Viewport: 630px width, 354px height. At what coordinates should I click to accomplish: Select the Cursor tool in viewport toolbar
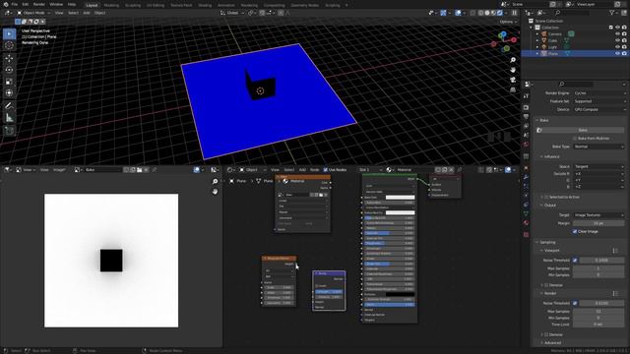coord(9,45)
